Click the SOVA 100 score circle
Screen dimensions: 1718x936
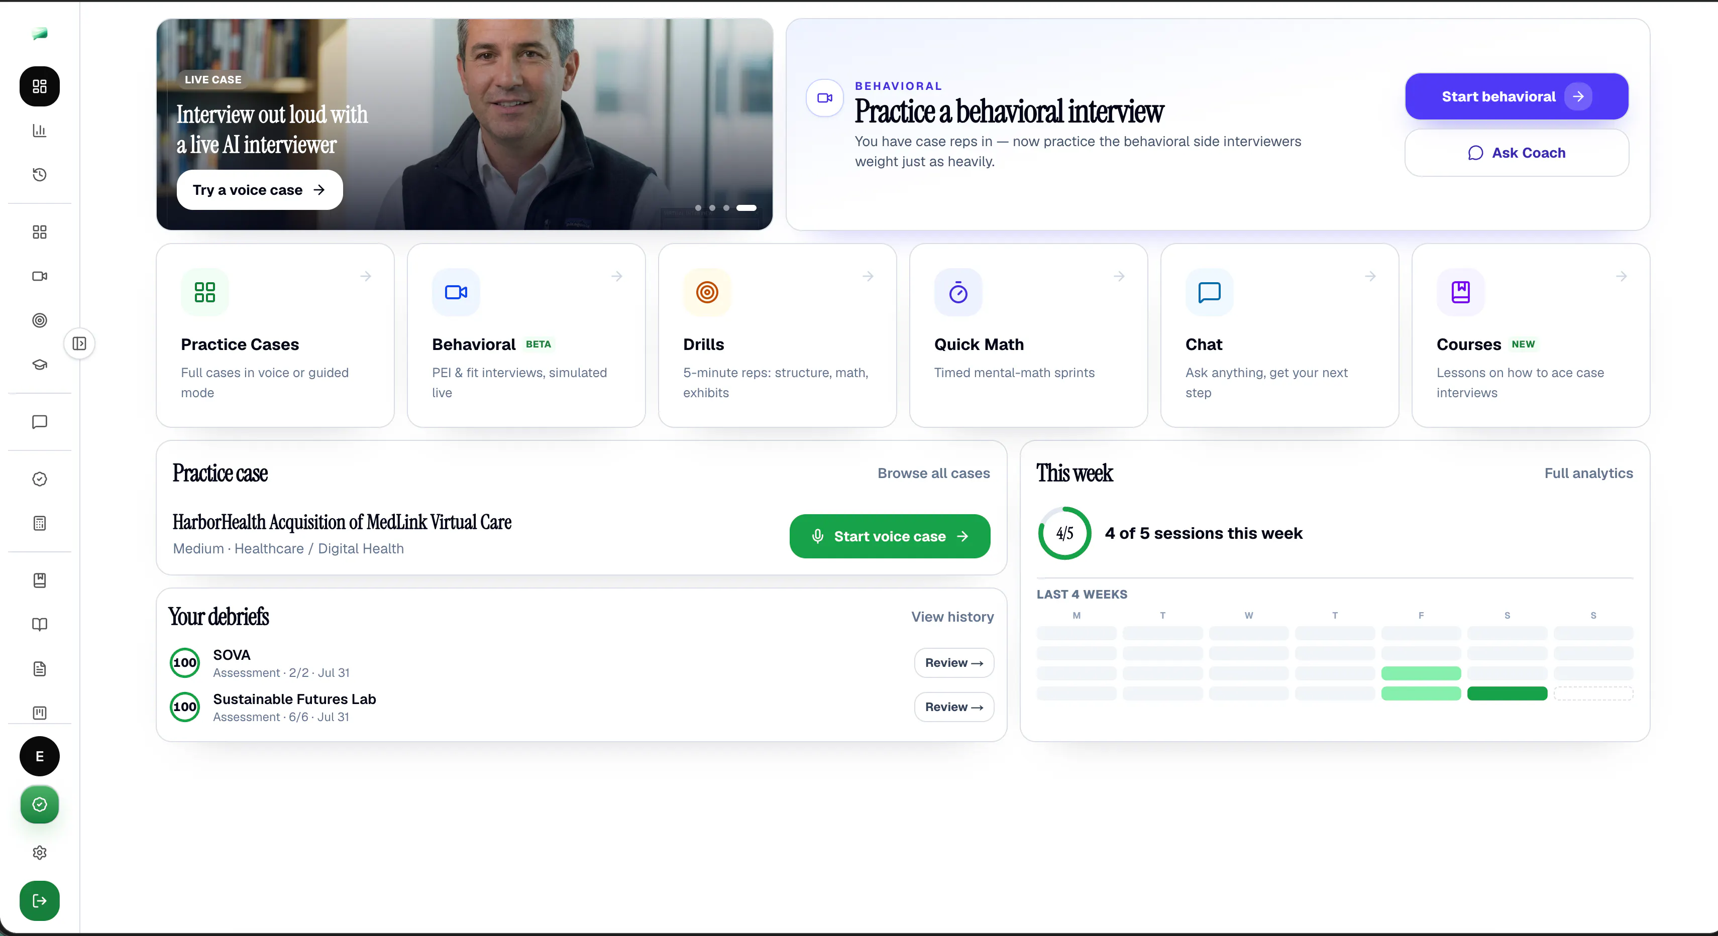(x=185, y=663)
